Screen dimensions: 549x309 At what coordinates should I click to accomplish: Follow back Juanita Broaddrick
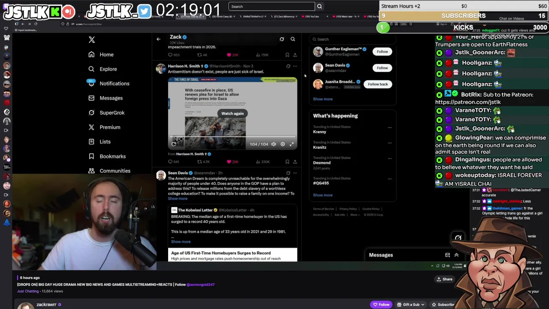(378, 84)
